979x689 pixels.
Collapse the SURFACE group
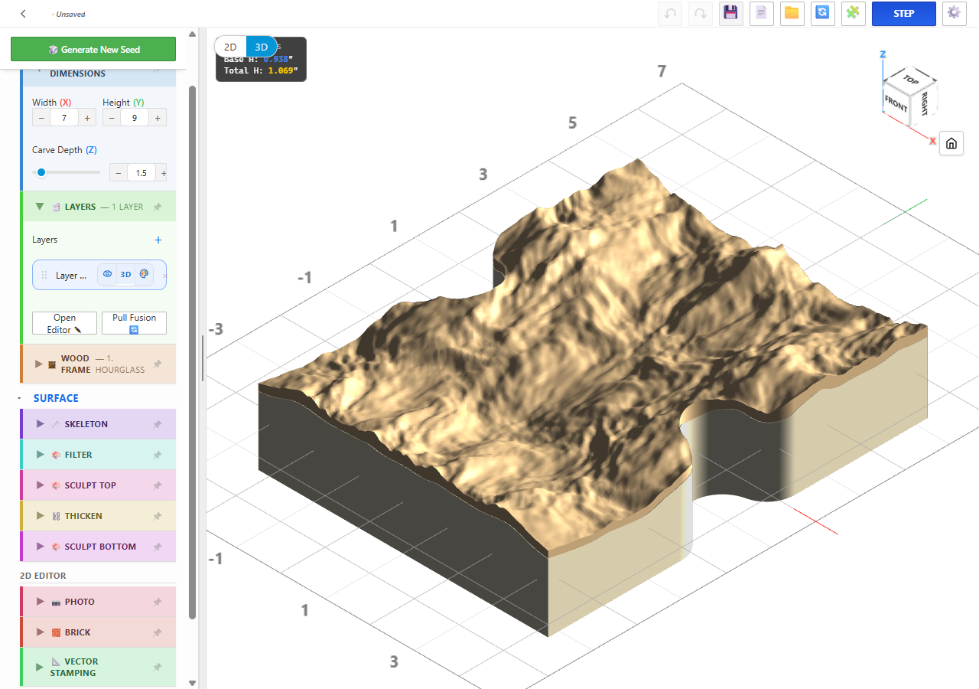[19, 398]
